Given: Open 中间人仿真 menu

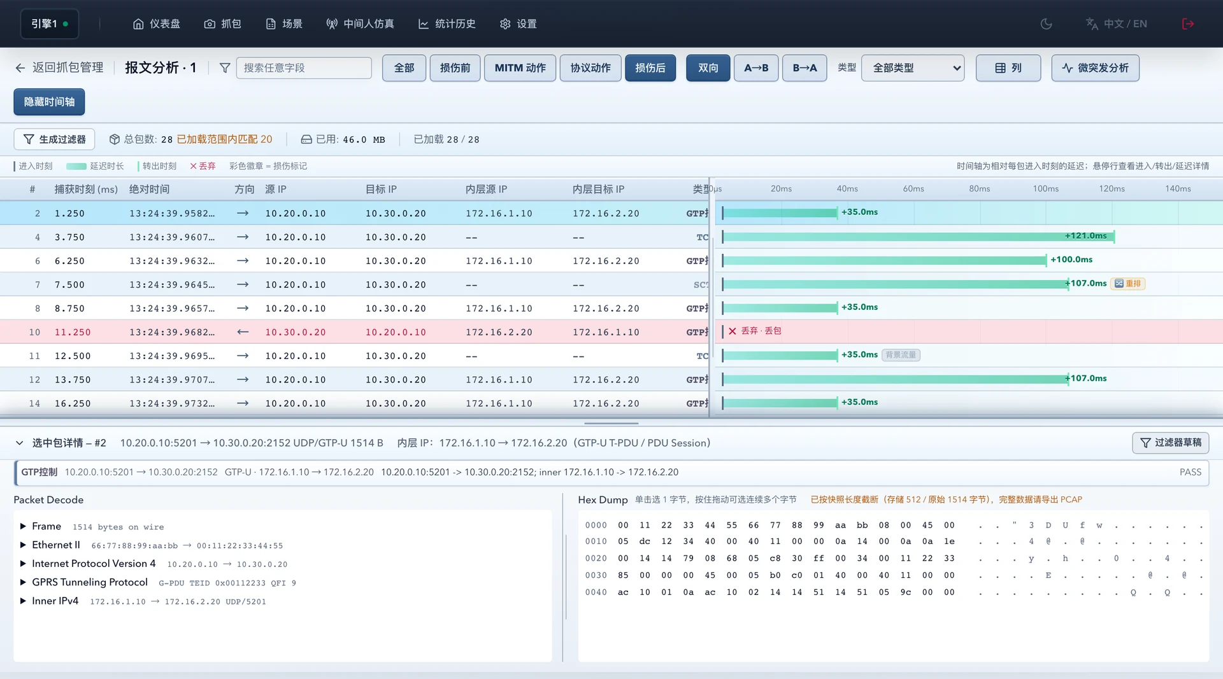Looking at the screenshot, I should click(x=360, y=24).
